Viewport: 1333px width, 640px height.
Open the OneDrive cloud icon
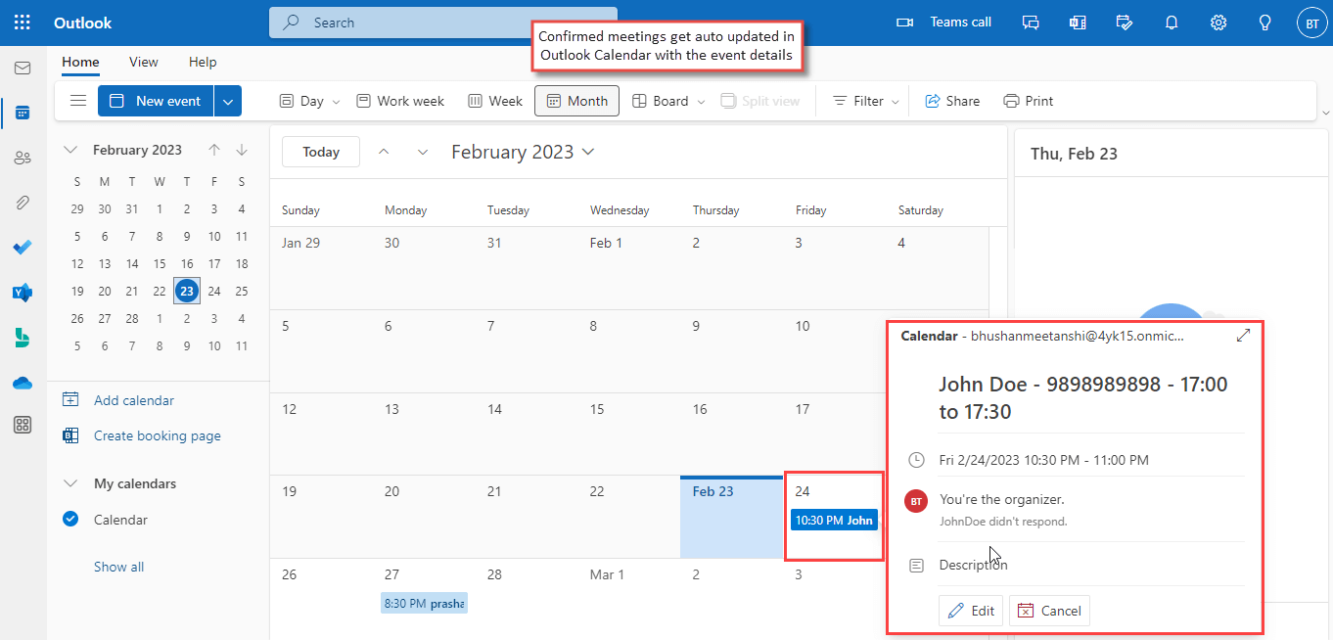pos(23,383)
